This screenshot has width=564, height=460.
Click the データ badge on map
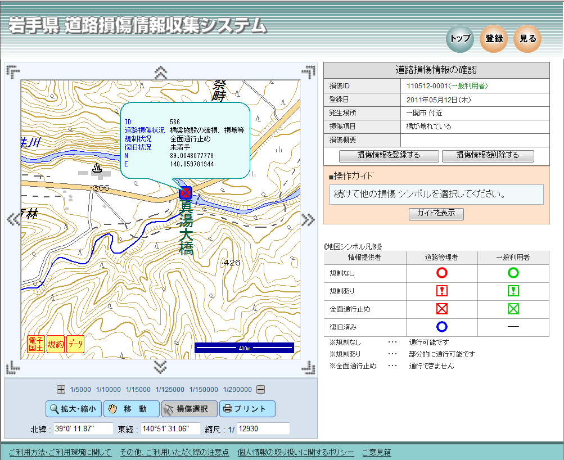point(75,344)
